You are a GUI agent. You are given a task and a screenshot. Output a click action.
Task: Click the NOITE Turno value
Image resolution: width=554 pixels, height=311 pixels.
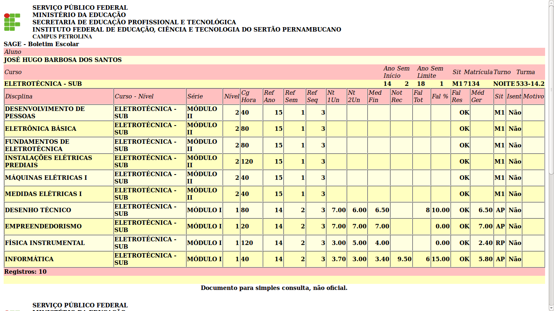point(504,84)
